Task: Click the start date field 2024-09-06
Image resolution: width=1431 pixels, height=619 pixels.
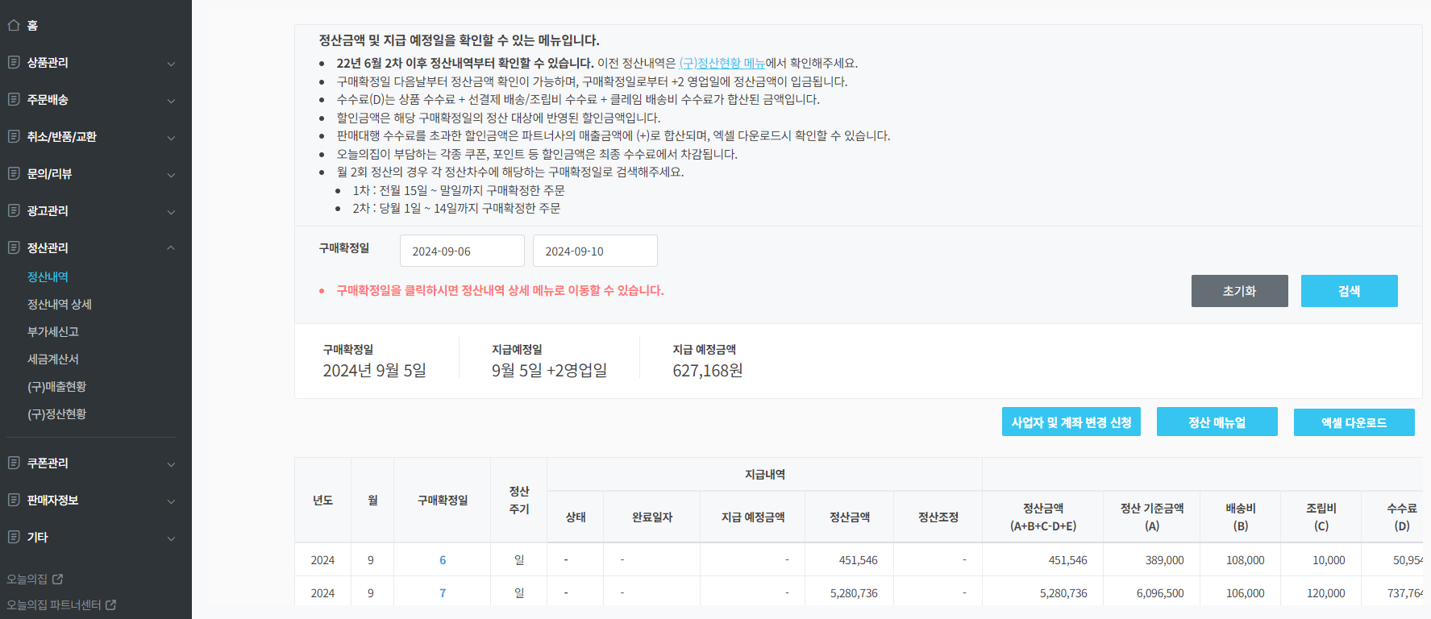Action: pos(462,251)
